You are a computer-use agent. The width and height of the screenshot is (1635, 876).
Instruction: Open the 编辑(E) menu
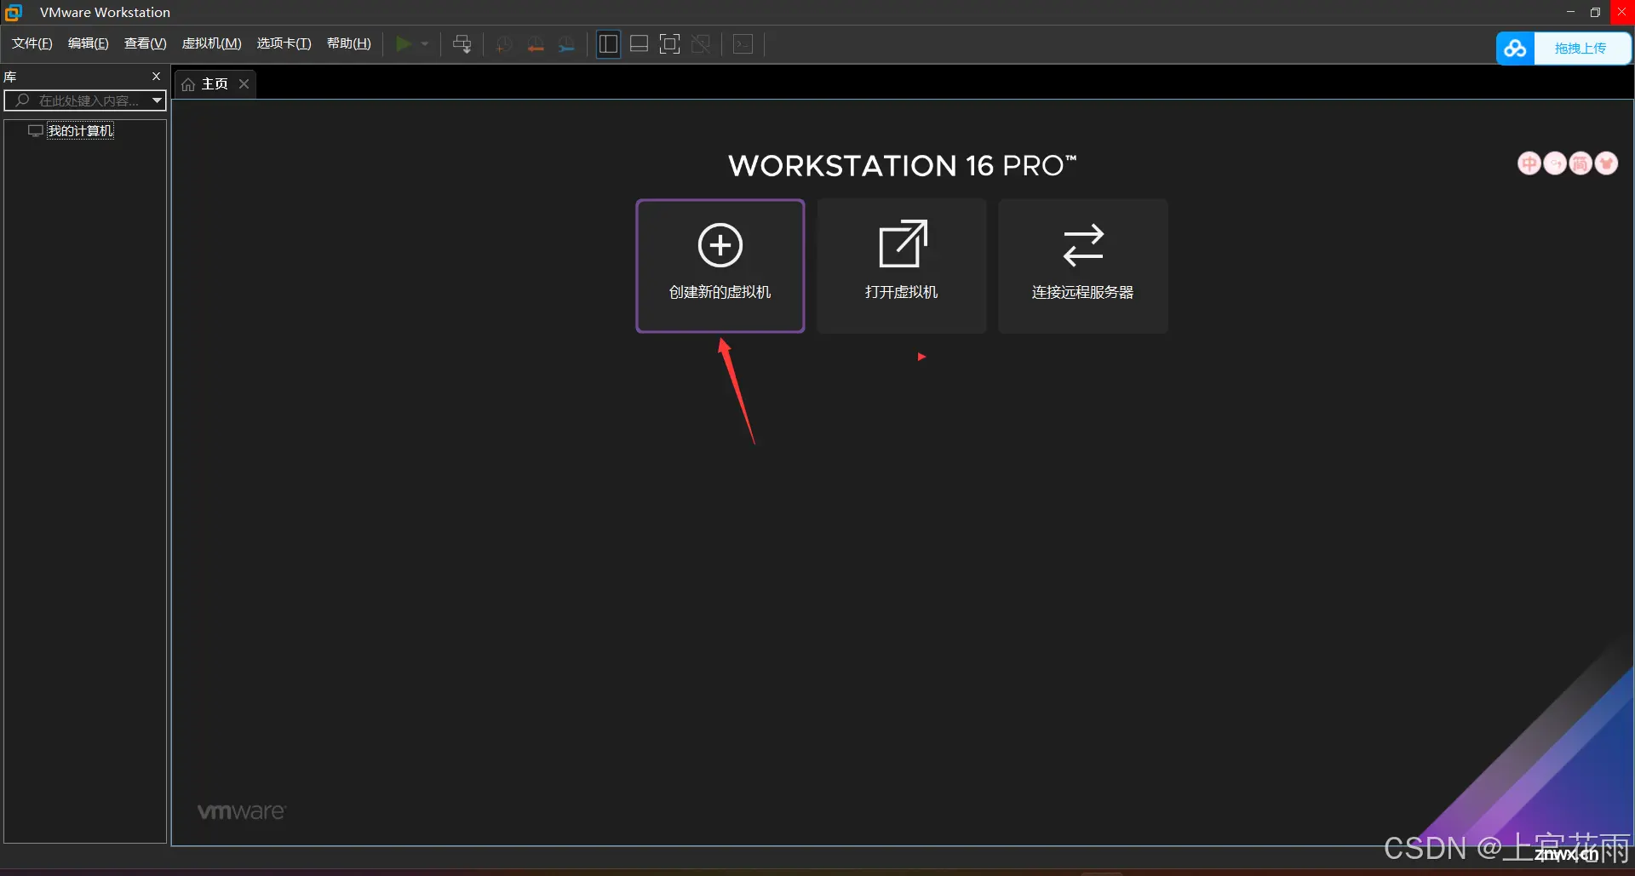click(x=89, y=43)
